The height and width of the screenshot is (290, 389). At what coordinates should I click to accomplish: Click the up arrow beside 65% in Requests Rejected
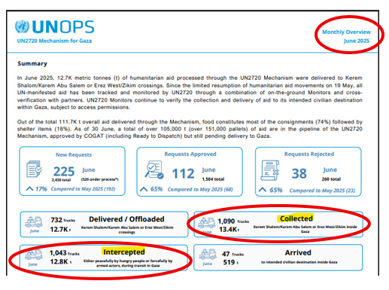pyautogui.click(x=263, y=190)
